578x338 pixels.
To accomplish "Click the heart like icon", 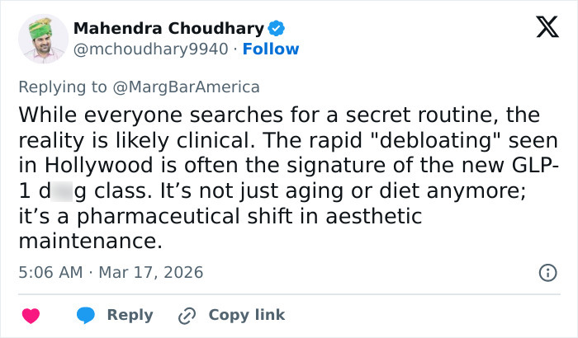I will click(31, 315).
